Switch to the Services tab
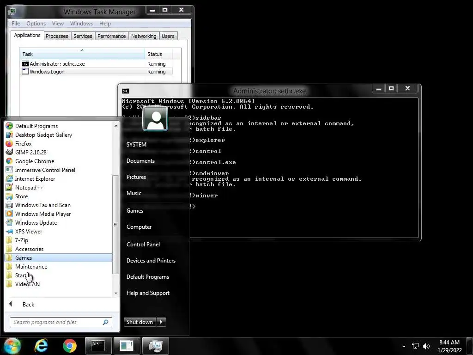473x355 pixels. point(83,36)
